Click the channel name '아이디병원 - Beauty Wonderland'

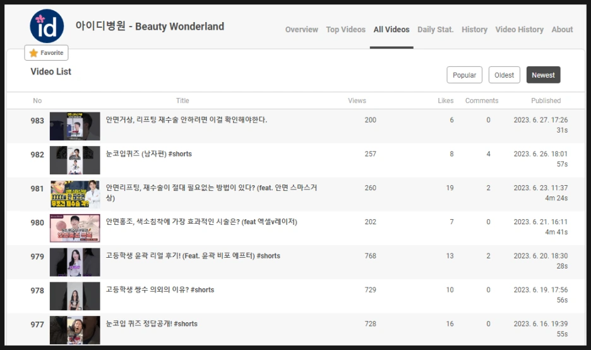[150, 26]
